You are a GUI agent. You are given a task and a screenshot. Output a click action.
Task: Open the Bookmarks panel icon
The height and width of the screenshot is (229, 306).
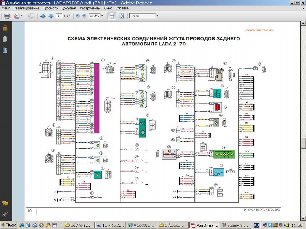[x=5, y=51]
